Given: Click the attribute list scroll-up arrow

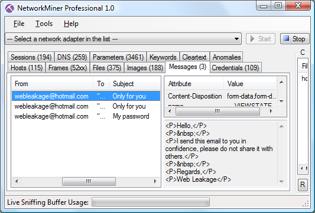Looking at the screenshot, I should pos(281,82).
